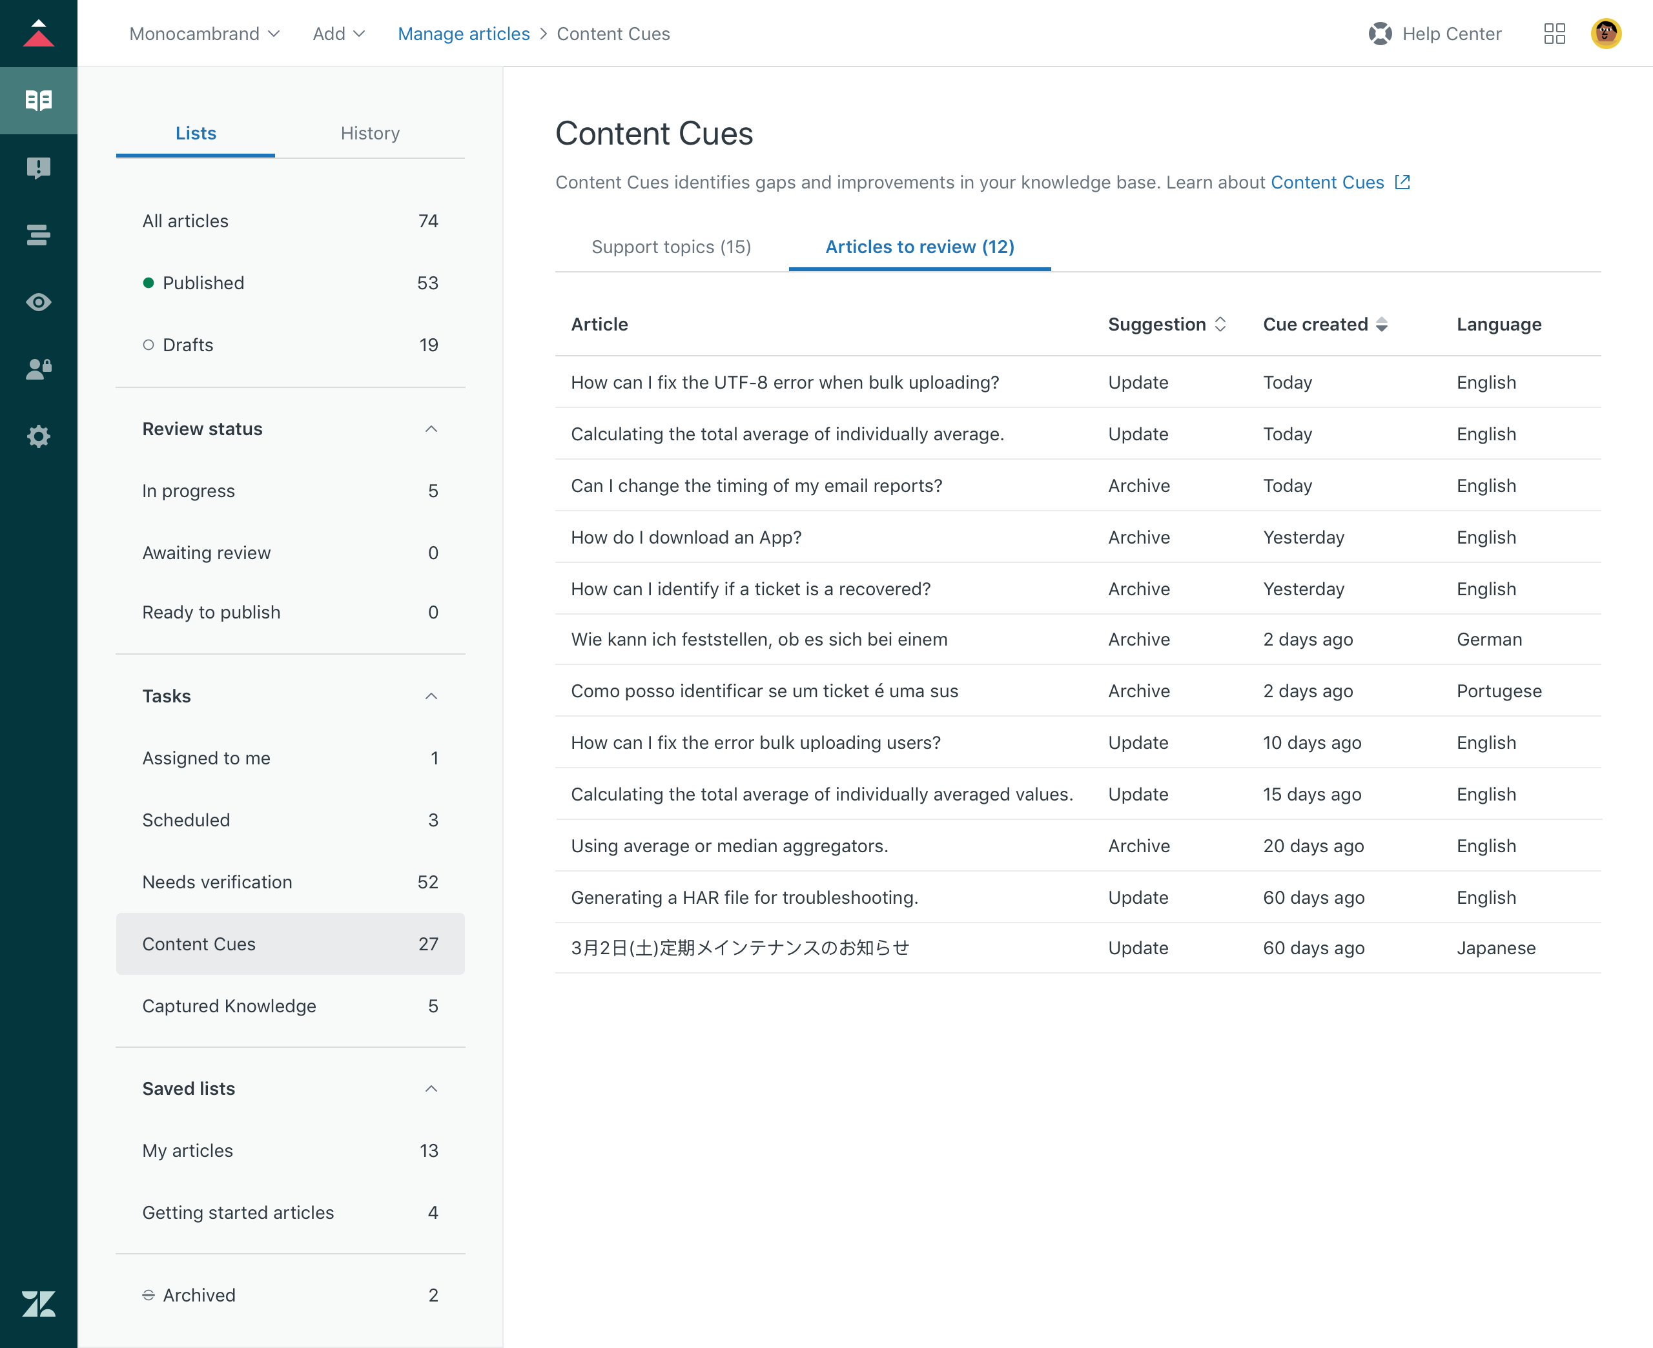
Task: Click the Help Center icon in top navigation
Action: click(x=1381, y=32)
